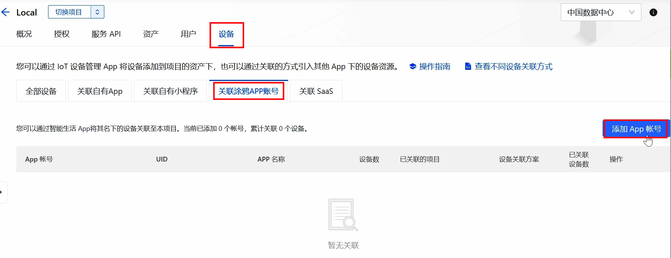
Task: Go to the 服务 API tab
Action: (x=106, y=34)
